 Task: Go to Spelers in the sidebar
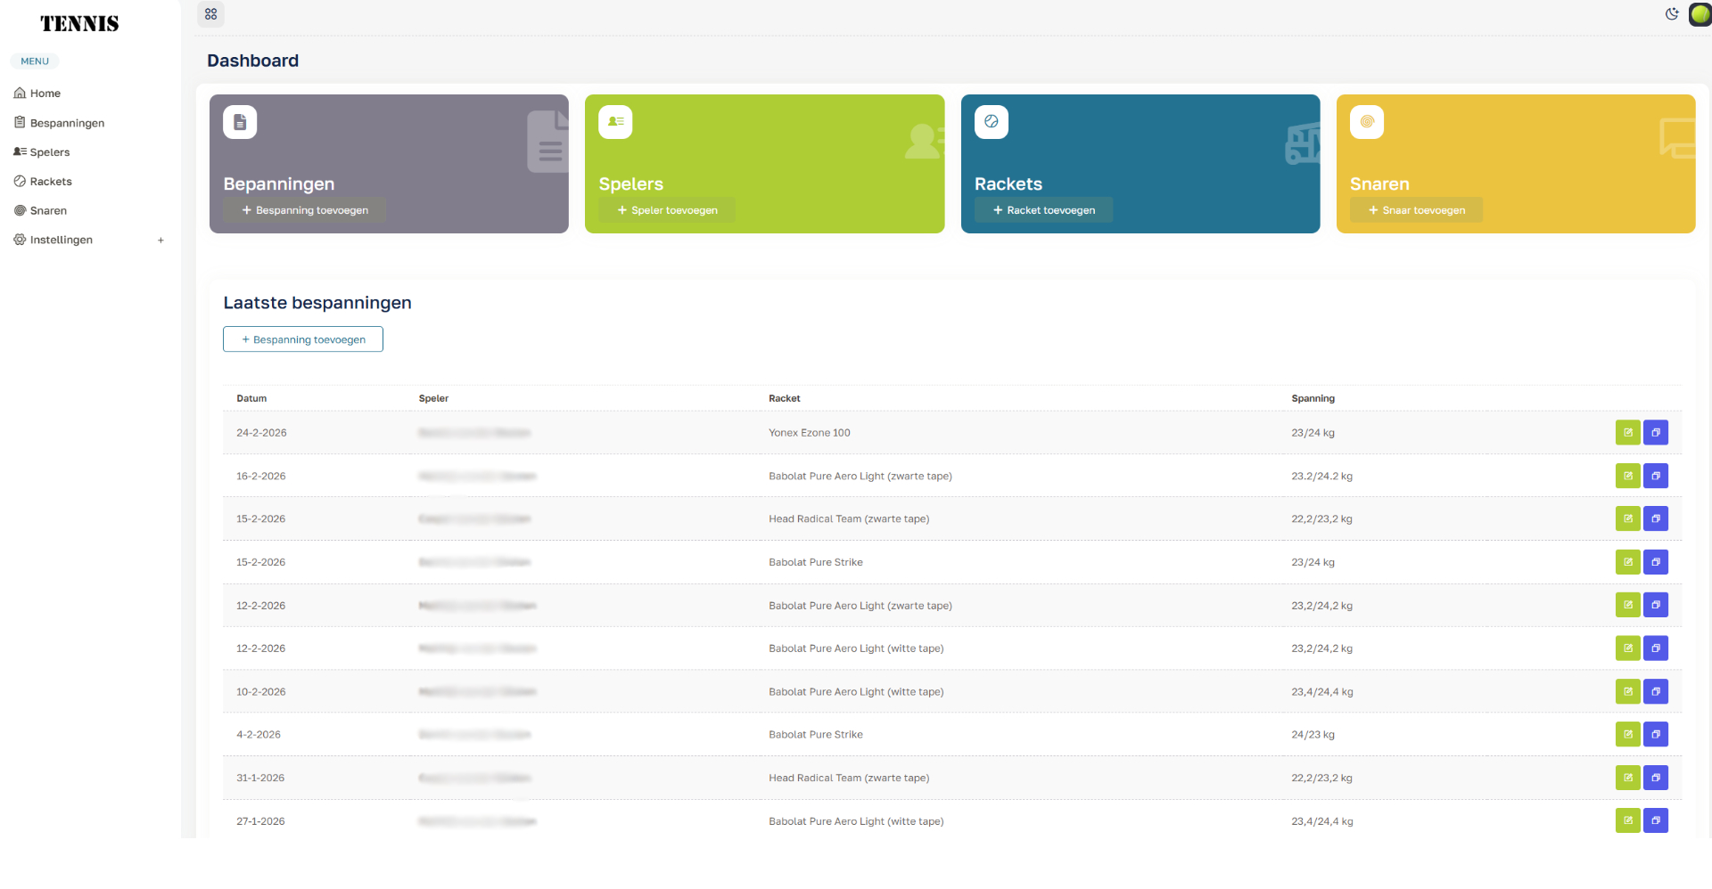pyautogui.click(x=49, y=152)
